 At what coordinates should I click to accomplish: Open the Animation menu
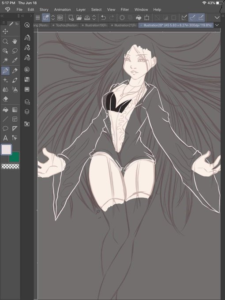pos(62,10)
